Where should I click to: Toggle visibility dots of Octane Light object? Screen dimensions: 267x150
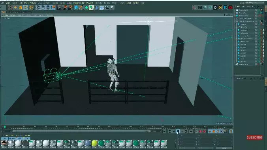point(258,10)
